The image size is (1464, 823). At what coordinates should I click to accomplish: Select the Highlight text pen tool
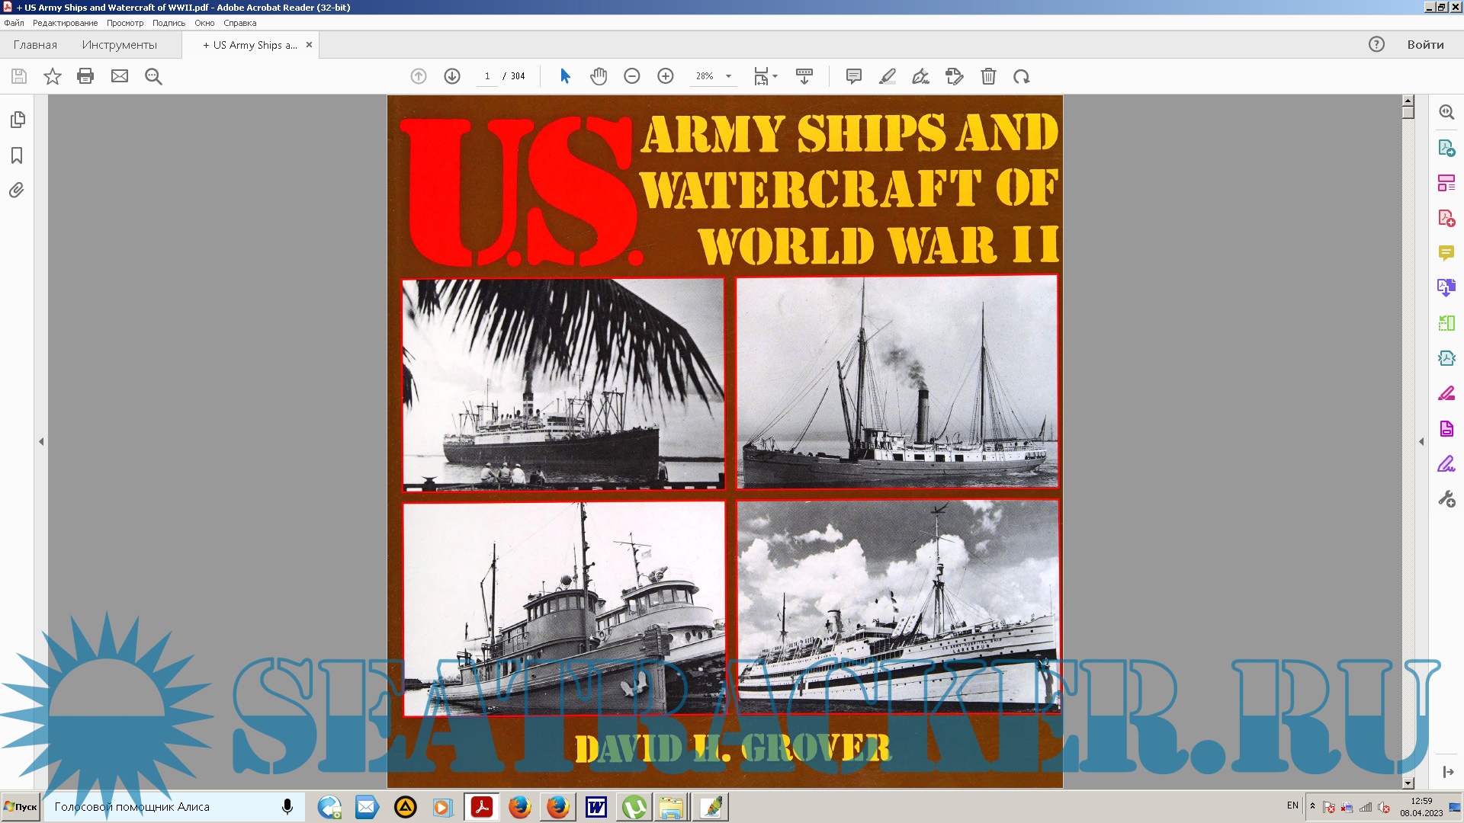[x=887, y=76]
